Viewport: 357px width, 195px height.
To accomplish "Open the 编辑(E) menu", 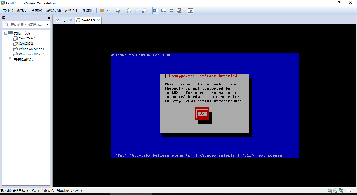I will 22,10.
